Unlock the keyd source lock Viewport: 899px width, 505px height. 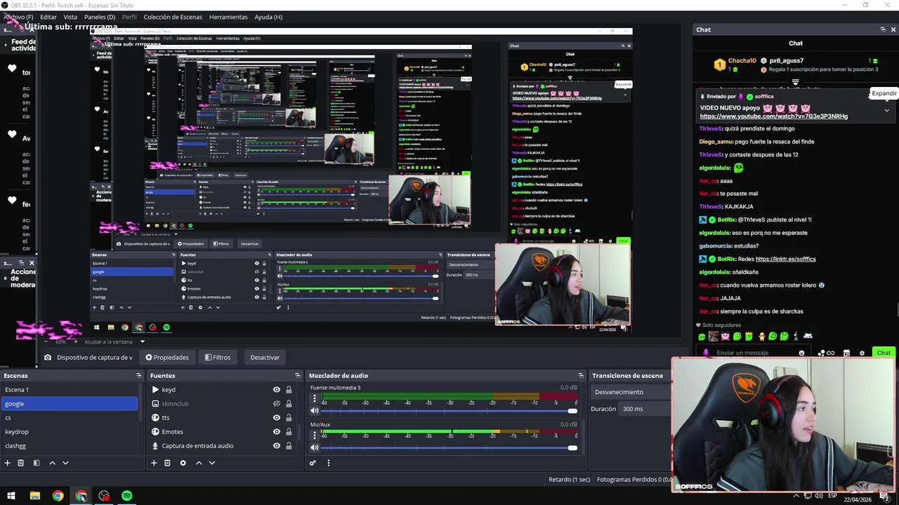coord(288,390)
